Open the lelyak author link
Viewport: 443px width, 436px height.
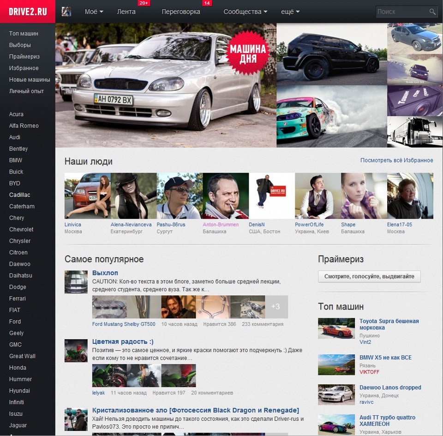[x=99, y=393]
